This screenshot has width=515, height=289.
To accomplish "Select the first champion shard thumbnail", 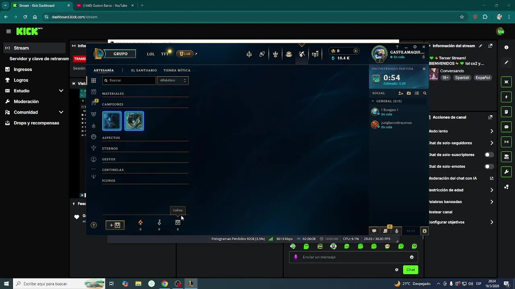I will pos(112,121).
